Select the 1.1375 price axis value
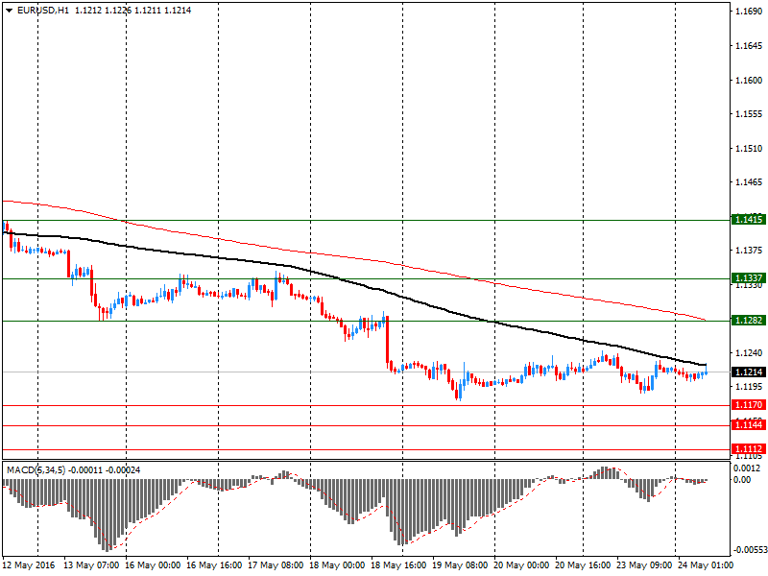The image size is (768, 576). [749, 251]
